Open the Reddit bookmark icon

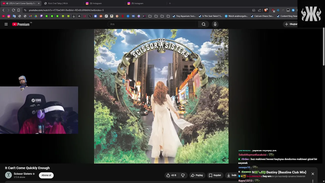[x=101, y=16]
